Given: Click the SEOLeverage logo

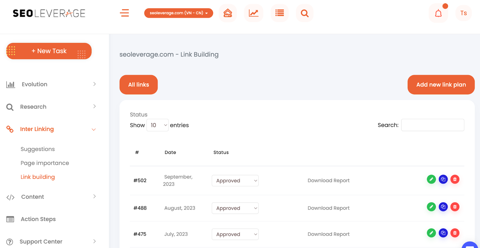Looking at the screenshot, I should [x=49, y=13].
